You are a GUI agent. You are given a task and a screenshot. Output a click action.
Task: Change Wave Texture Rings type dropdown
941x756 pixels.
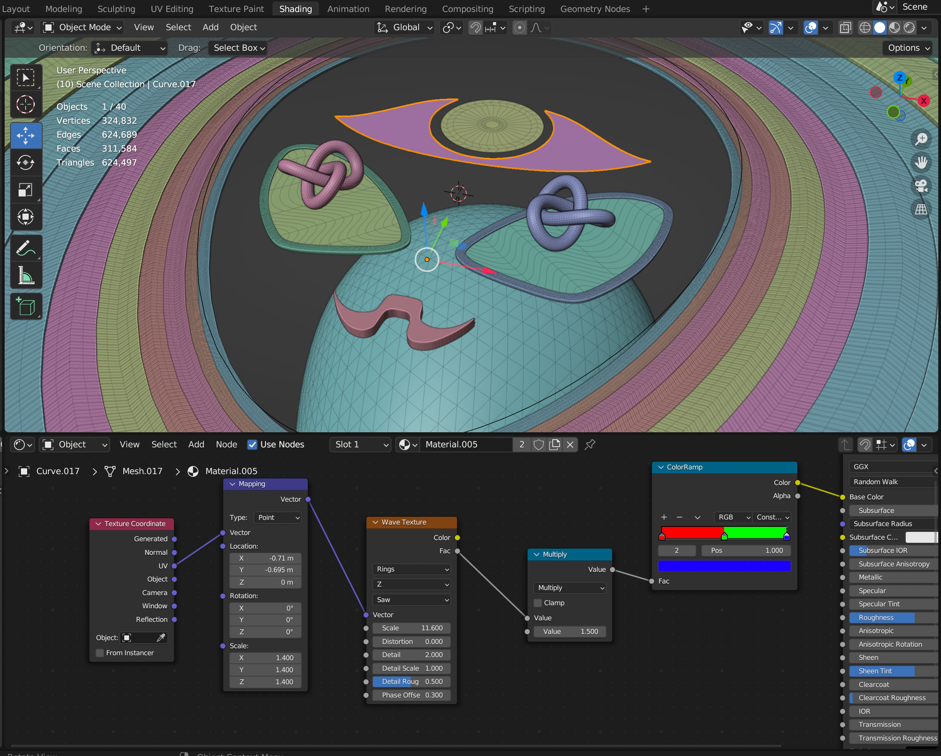coord(412,569)
